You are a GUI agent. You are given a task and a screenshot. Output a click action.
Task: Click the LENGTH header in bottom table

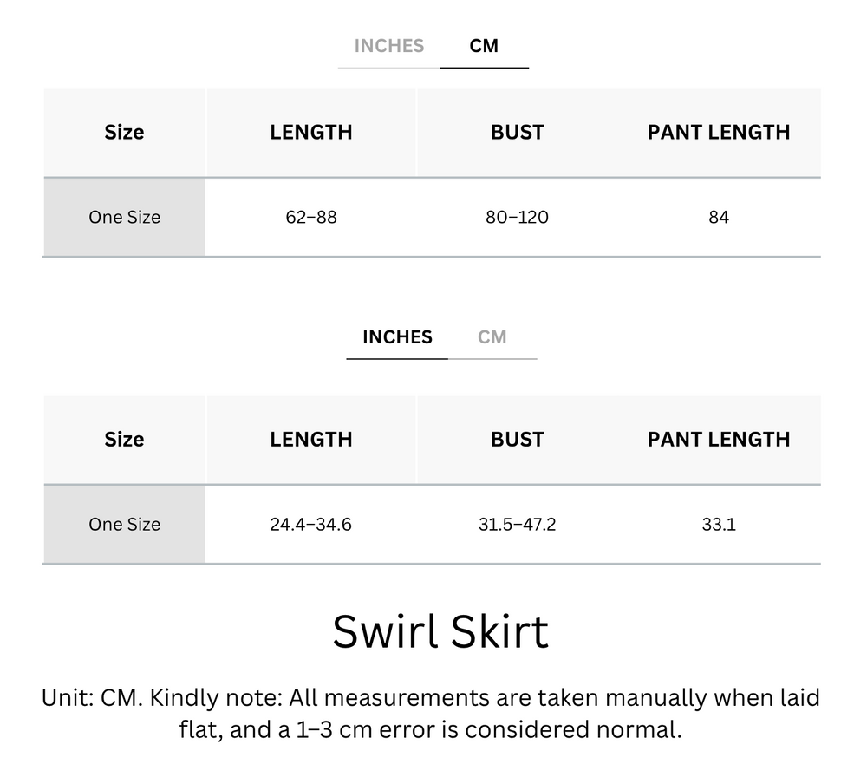pos(310,440)
